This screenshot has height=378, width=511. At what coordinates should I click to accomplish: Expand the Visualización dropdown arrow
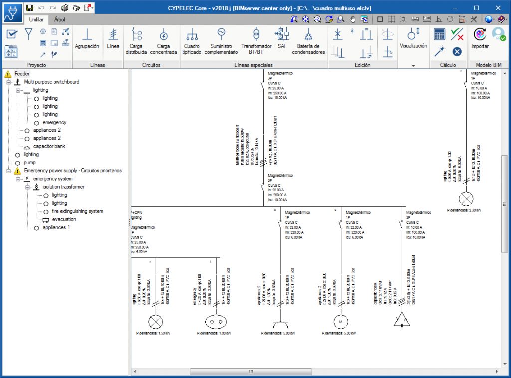(x=413, y=65)
